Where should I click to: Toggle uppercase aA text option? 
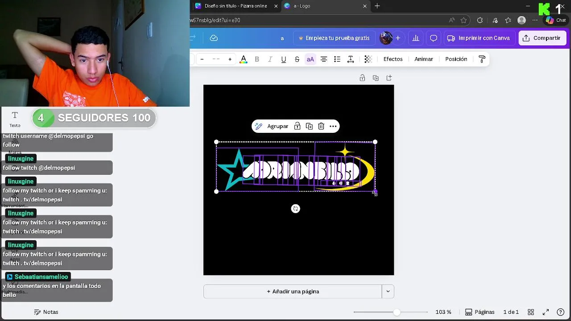(310, 59)
